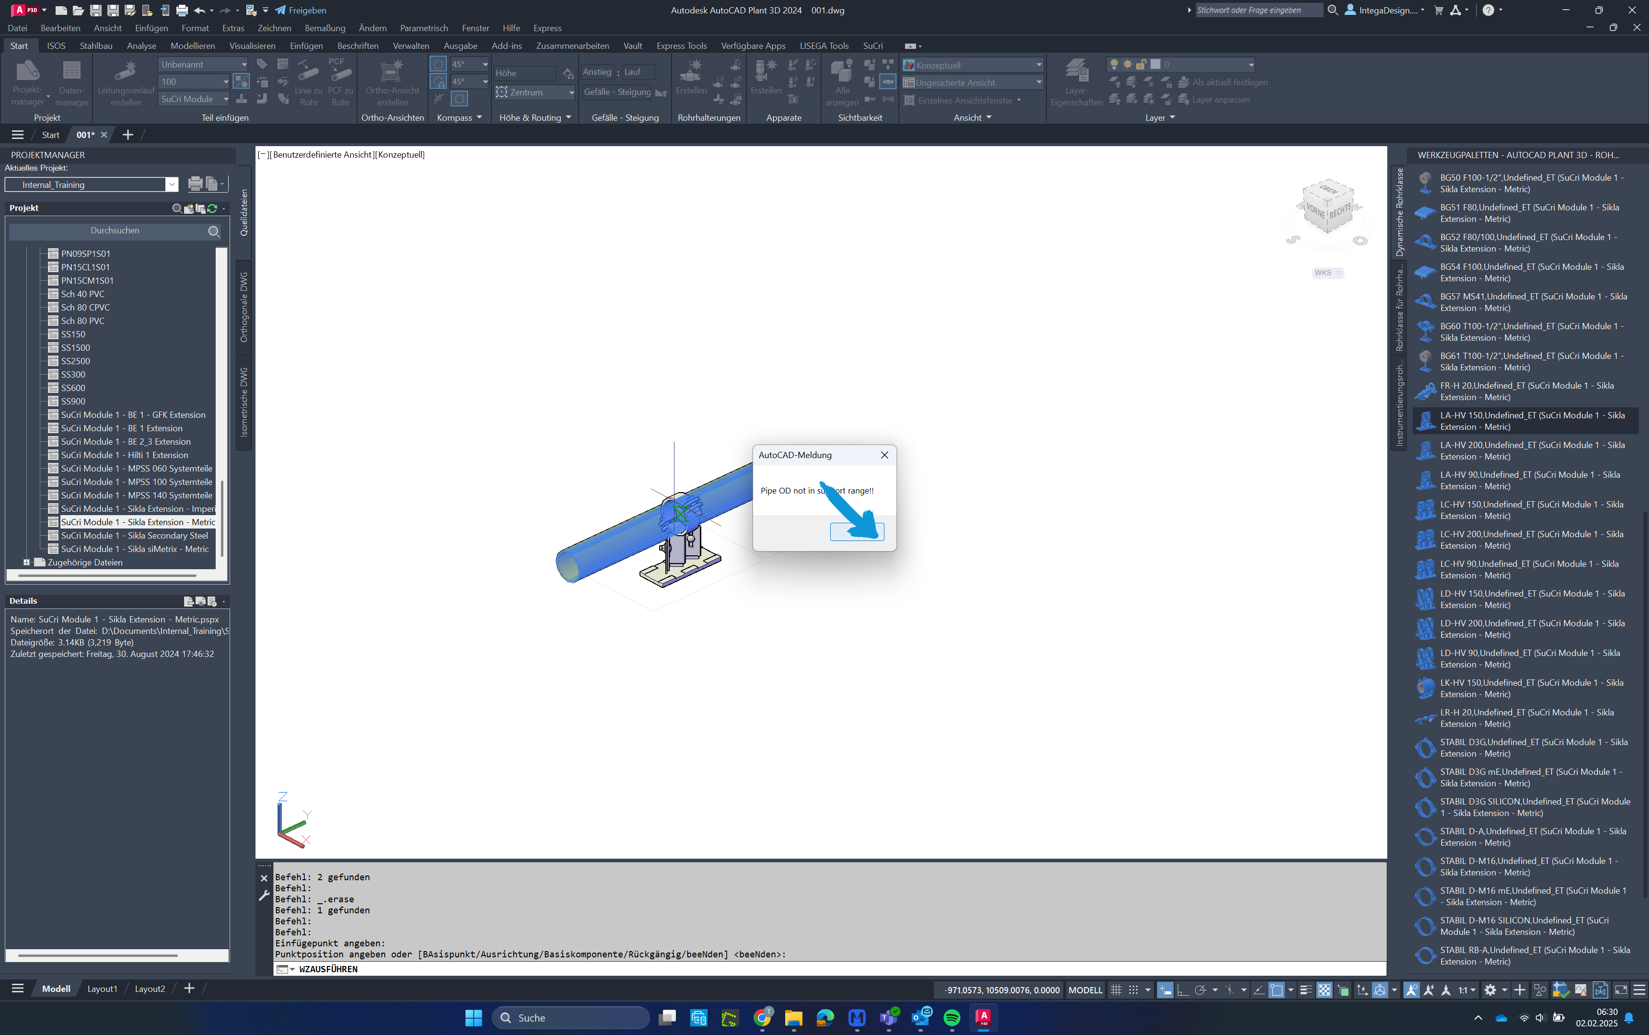Screen dimensions: 1649x1035
Task: Open the Bemaßung menu
Action: click(325, 28)
